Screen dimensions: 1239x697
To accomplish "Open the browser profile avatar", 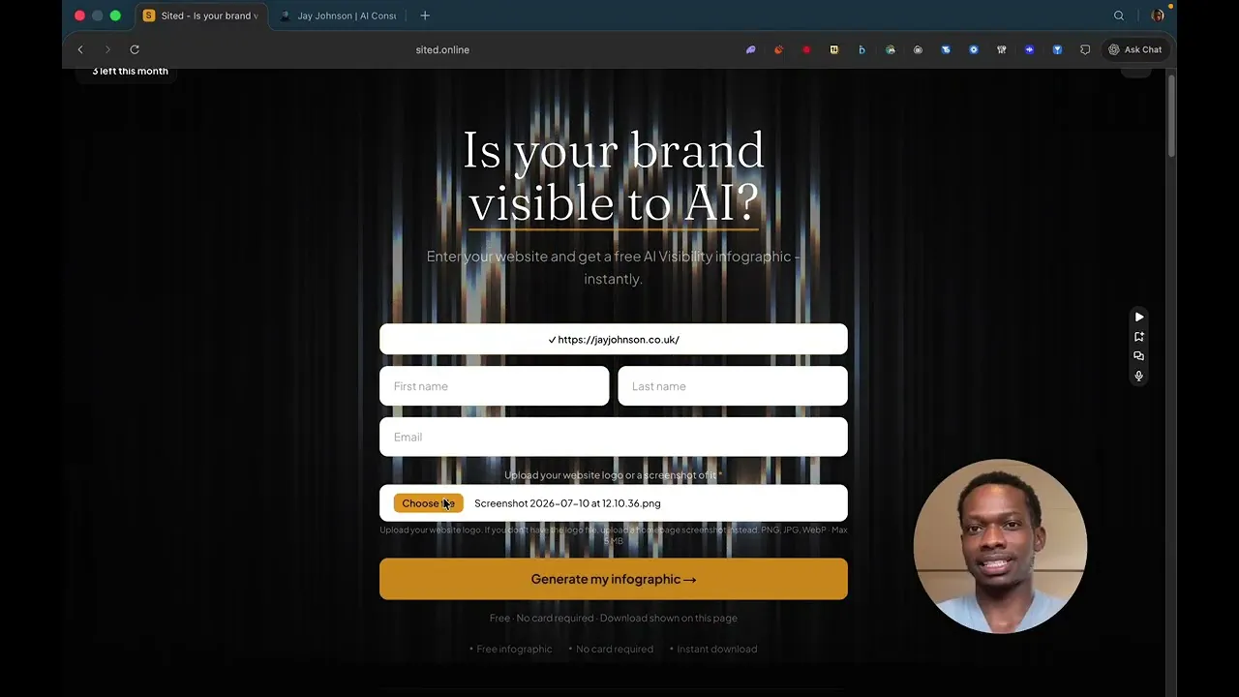I will click(x=1158, y=15).
